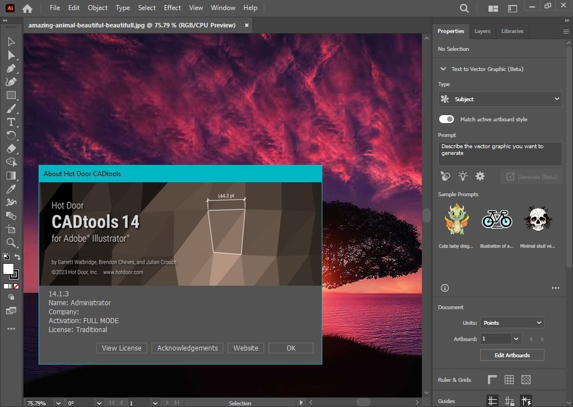Pick the Eyedropper tool

tap(11, 189)
